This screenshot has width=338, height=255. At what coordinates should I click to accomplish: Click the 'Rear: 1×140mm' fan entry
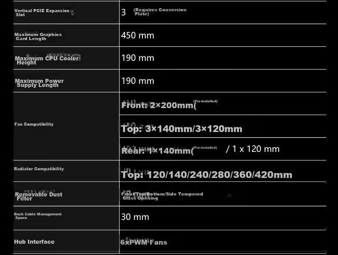pos(157,150)
